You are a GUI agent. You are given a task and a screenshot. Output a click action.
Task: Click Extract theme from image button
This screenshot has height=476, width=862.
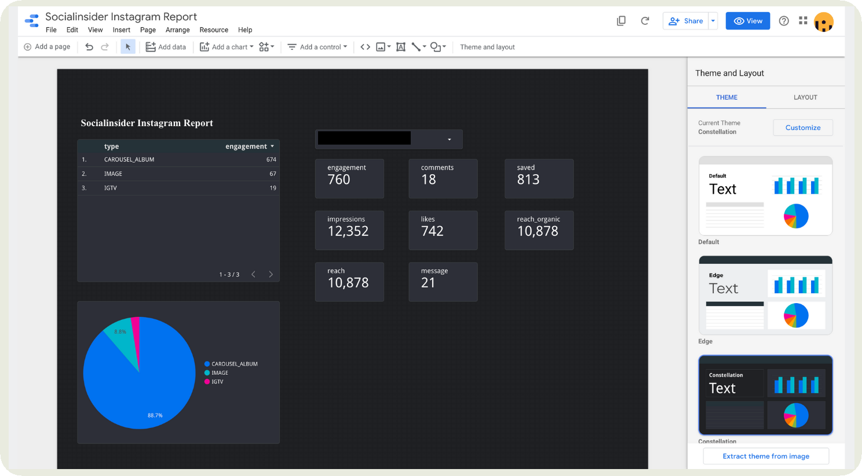766,456
